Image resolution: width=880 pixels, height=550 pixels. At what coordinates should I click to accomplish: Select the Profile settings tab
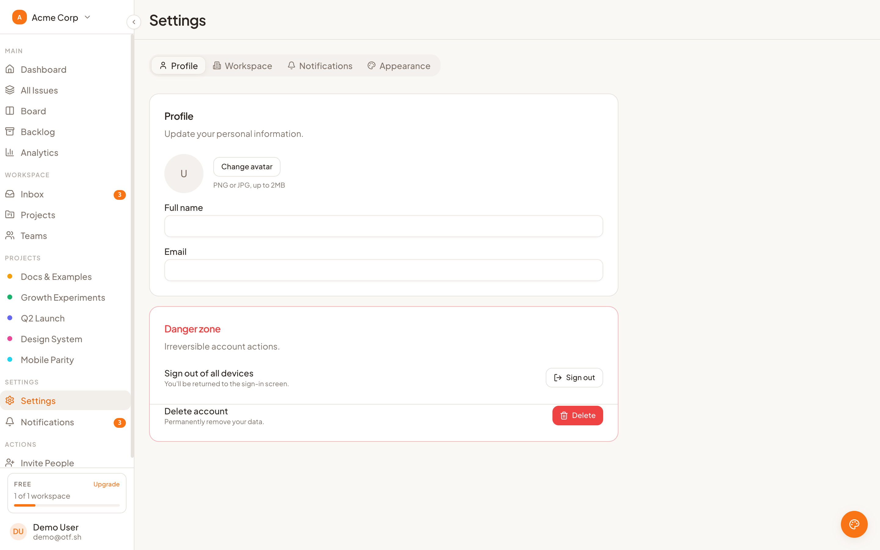pyautogui.click(x=178, y=66)
